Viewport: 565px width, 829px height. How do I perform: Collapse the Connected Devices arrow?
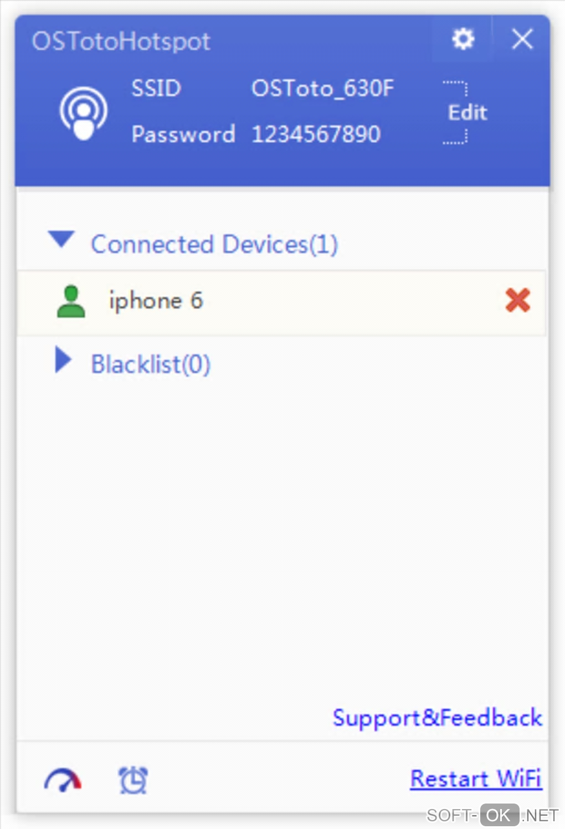tap(61, 239)
